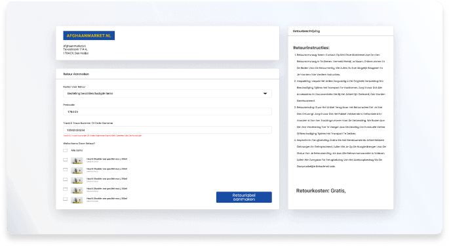449x246 pixels.
Task: Tick the Alle items checkbox
Action: 66,150
